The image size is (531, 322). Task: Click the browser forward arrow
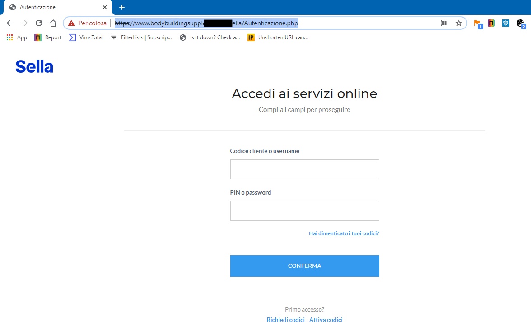pyautogui.click(x=24, y=23)
